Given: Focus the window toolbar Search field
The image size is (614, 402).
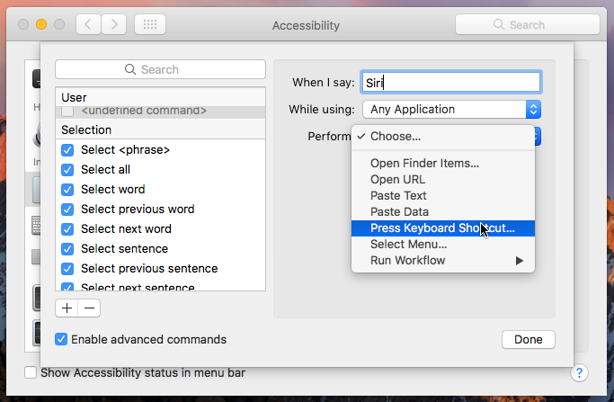Looking at the screenshot, I should [x=528, y=24].
